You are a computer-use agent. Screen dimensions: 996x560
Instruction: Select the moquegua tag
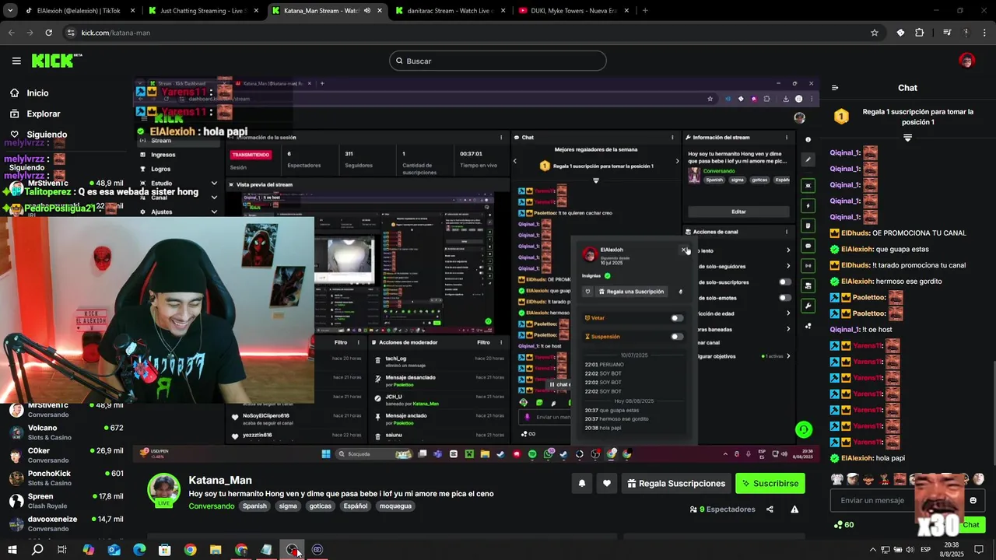[x=395, y=506]
